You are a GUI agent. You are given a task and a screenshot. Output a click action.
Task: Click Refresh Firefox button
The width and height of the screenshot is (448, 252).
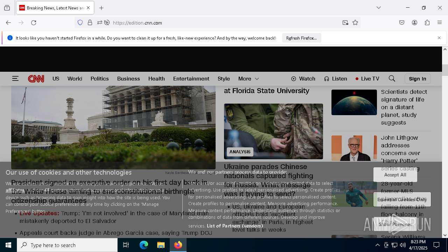(x=301, y=38)
